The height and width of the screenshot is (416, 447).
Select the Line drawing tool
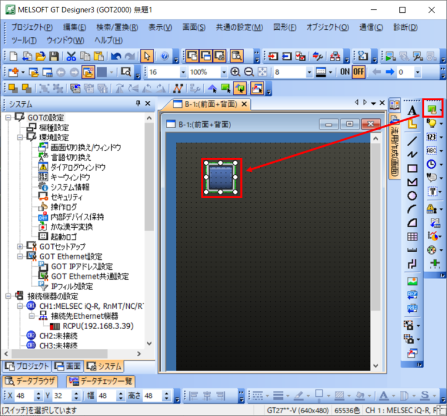(x=412, y=140)
